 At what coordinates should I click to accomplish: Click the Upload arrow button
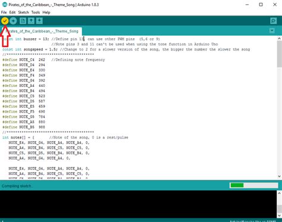pos(13,21)
